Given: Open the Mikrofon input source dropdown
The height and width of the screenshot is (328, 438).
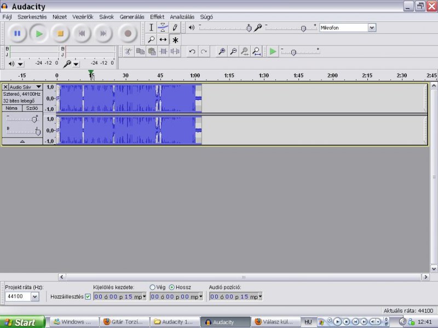Looking at the screenshot, I should [372, 28].
